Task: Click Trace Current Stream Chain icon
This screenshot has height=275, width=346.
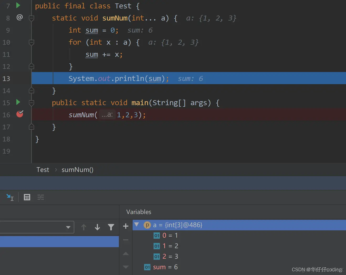Action: (x=41, y=197)
